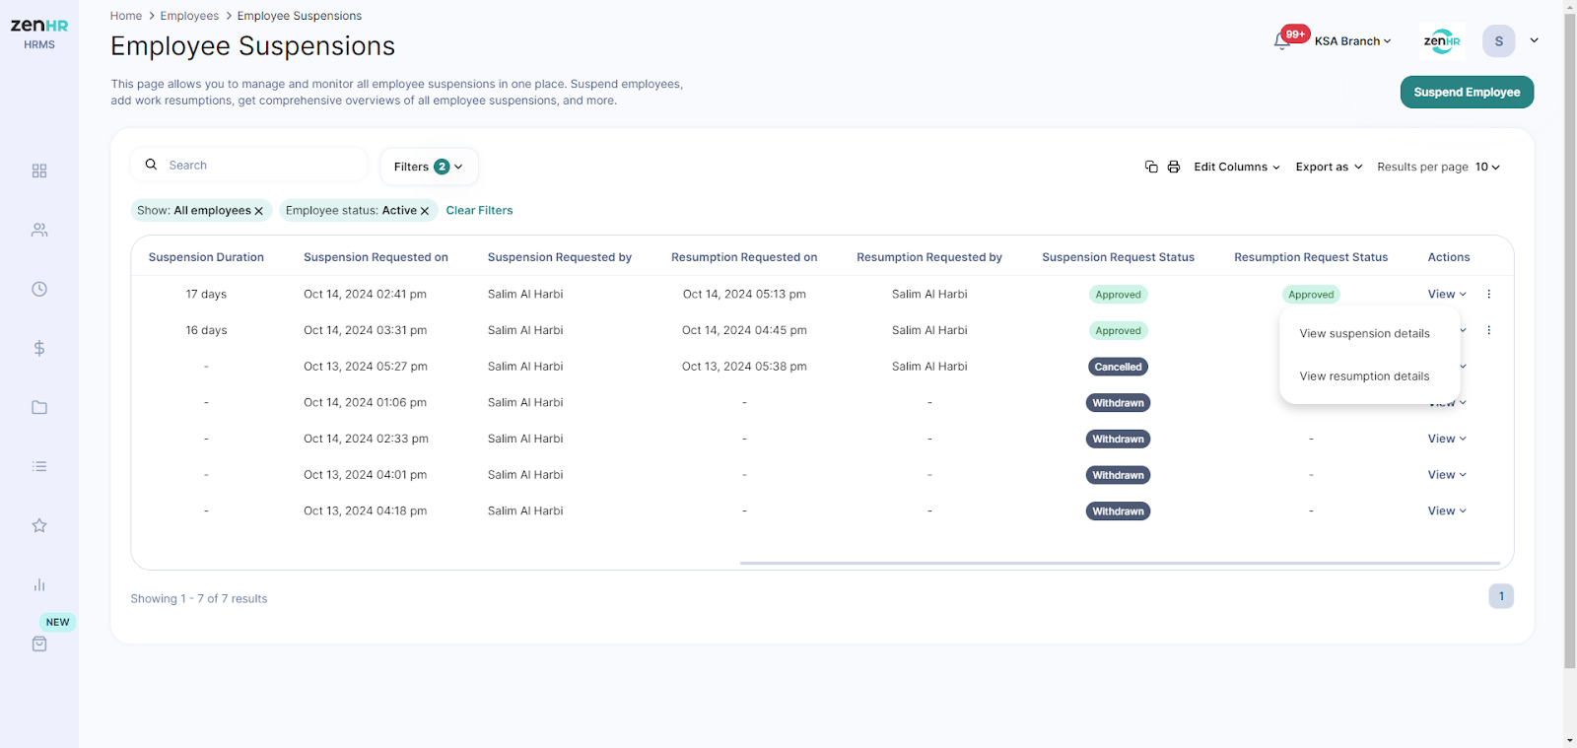Select 'View resumption details' menu option
Viewport: 1577px width, 748px height.
click(x=1364, y=375)
